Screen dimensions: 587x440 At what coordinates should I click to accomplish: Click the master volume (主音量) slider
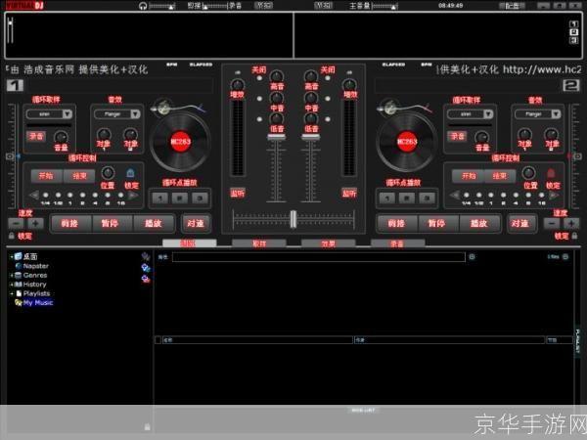point(384,6)
